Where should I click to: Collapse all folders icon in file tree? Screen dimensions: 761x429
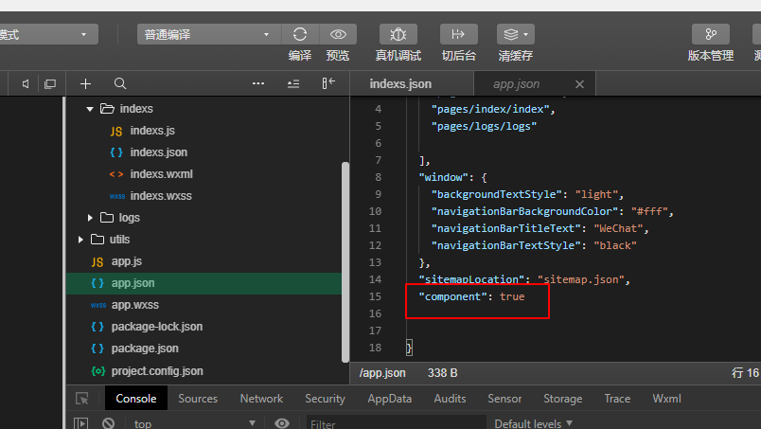(x=293, y=84)
